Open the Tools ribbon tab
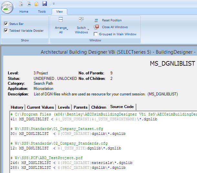 (42, 12)
